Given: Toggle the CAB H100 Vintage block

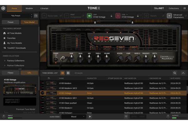Looking at the screenshot, I should (x=118, y=16).
